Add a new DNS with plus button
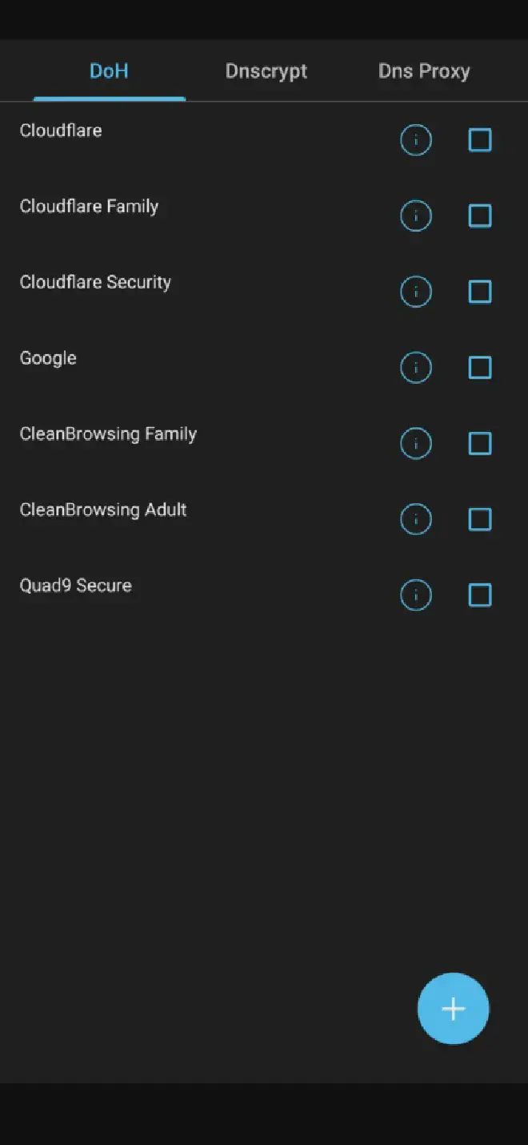 click(x=453, y=1009)
